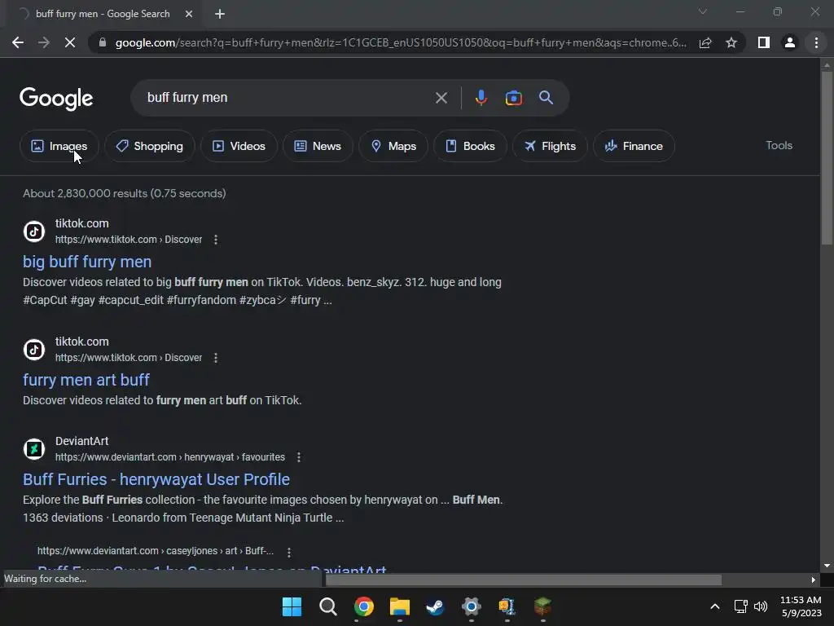Screen dimensions: 834x626
Task: Toggle the Chrome side panel
Action: [764, 42]
